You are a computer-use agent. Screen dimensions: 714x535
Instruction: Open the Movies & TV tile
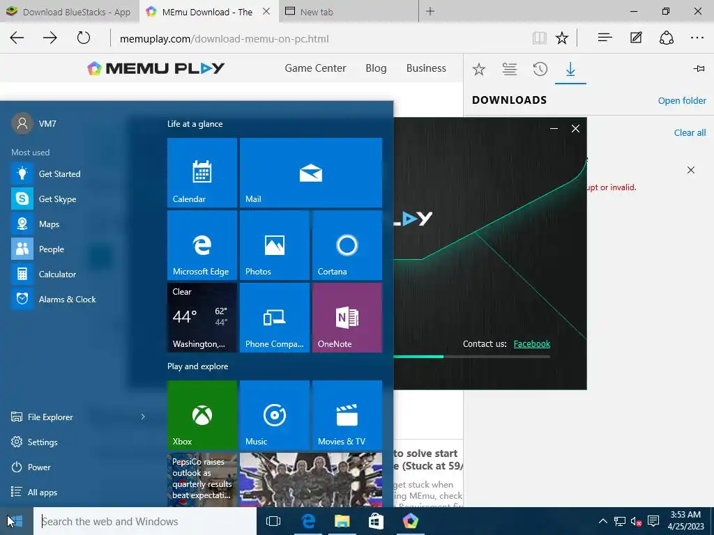click(347, 415)
